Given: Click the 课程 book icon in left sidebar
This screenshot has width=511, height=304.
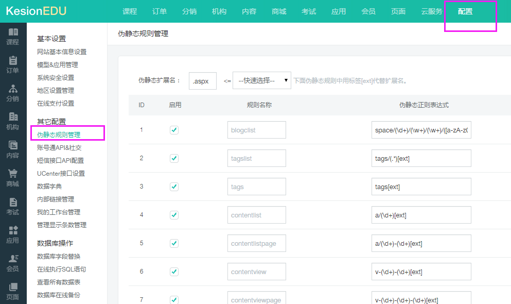Looking at the screenshot, I should coord(13,32).
